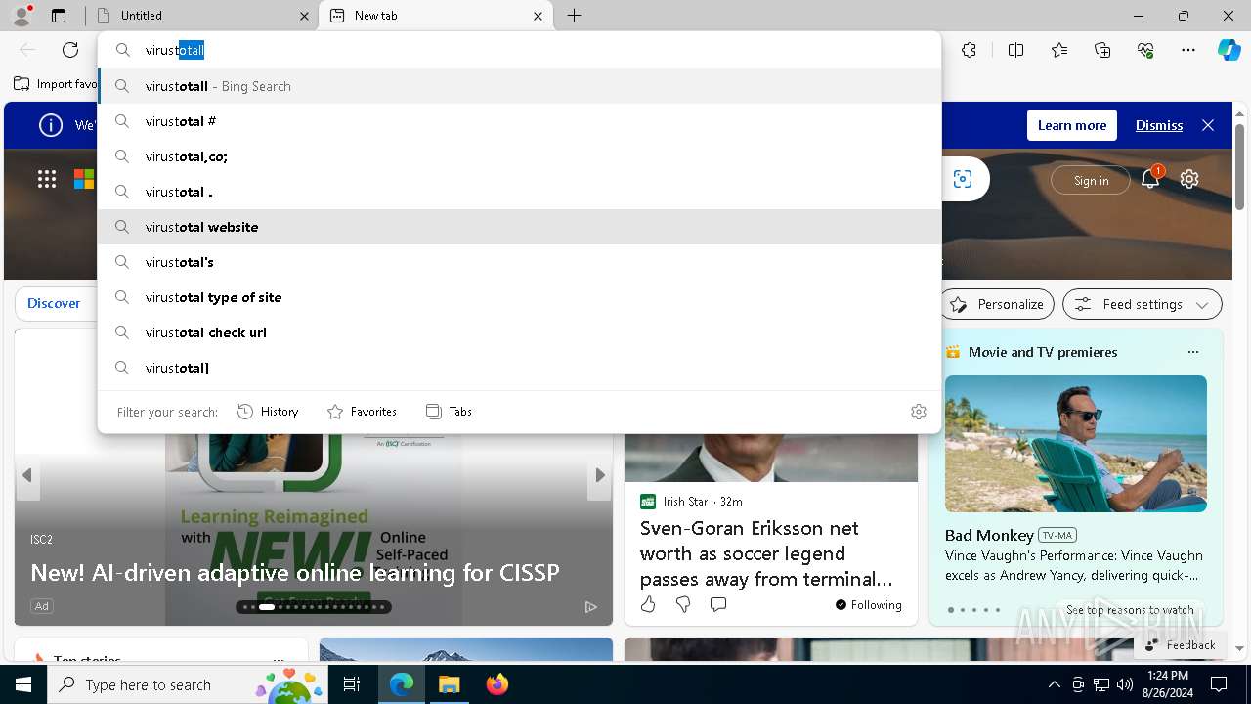
Task: Open the AdChoices icon on CISSP ad
Action: pos(591,607)
